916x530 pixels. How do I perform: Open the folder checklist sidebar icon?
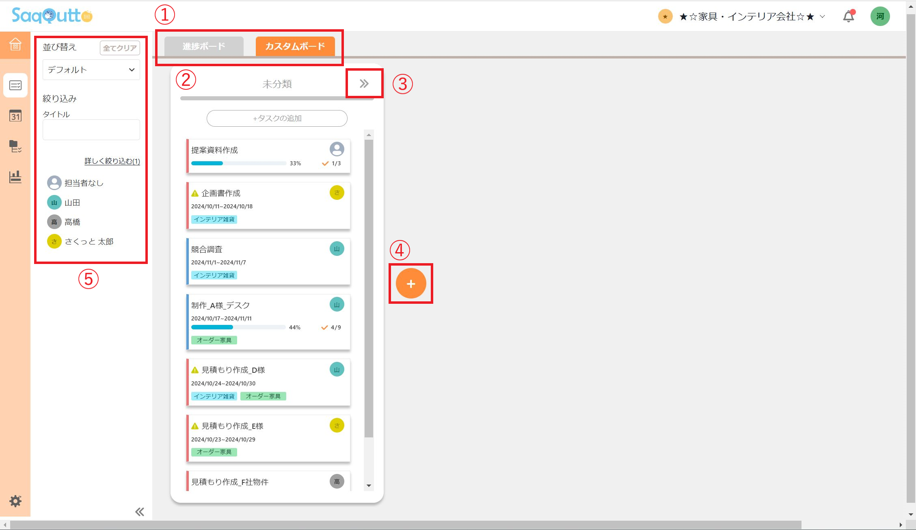click(15, 146)
